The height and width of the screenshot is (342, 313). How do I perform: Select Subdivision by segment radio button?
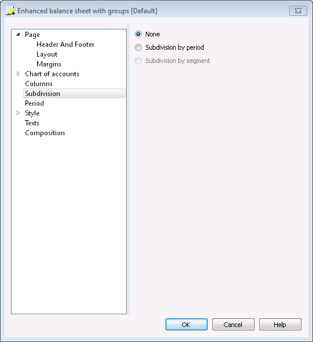pos(138,61)
